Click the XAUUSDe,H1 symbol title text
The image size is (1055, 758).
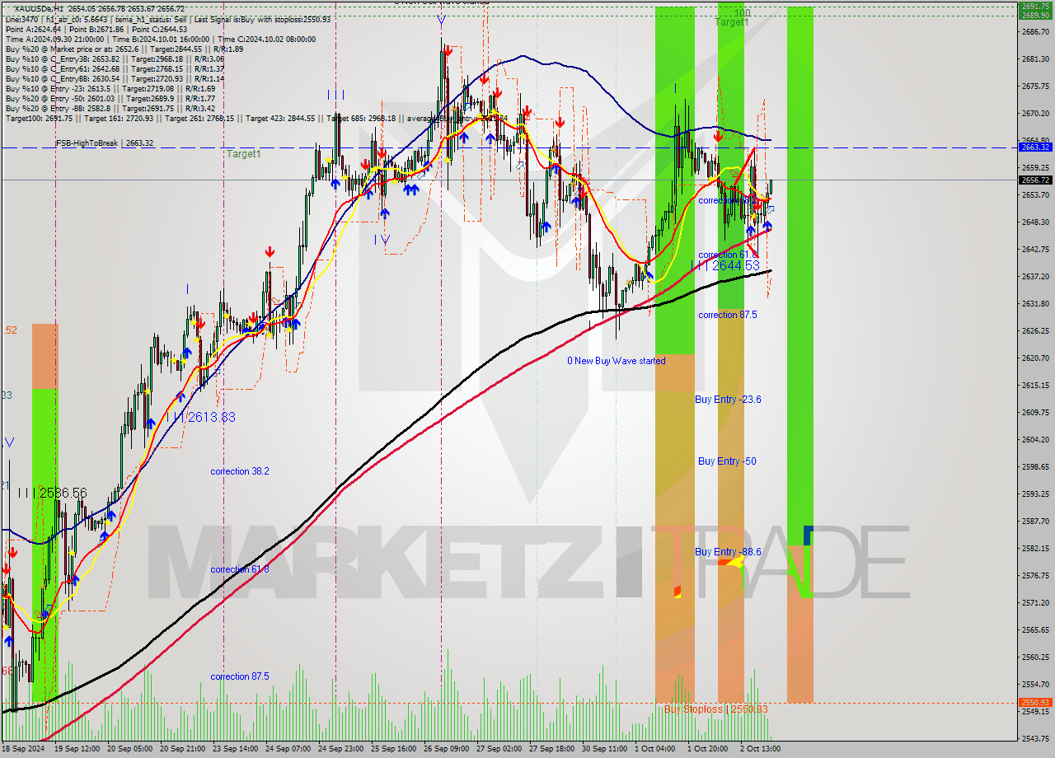[x=40, y=8]
